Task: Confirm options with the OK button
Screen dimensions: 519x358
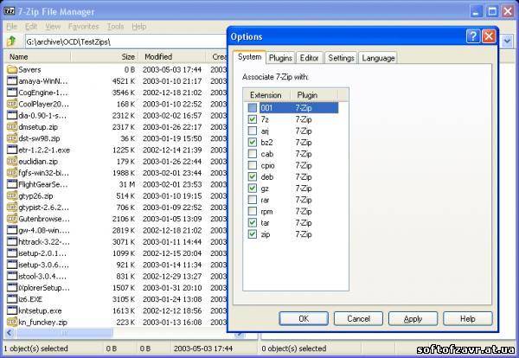Action: 304,318
